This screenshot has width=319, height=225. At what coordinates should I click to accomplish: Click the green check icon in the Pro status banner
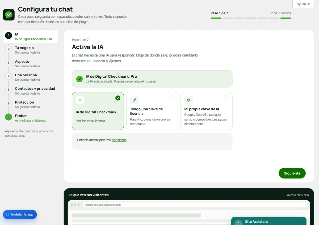click(79, 79)
